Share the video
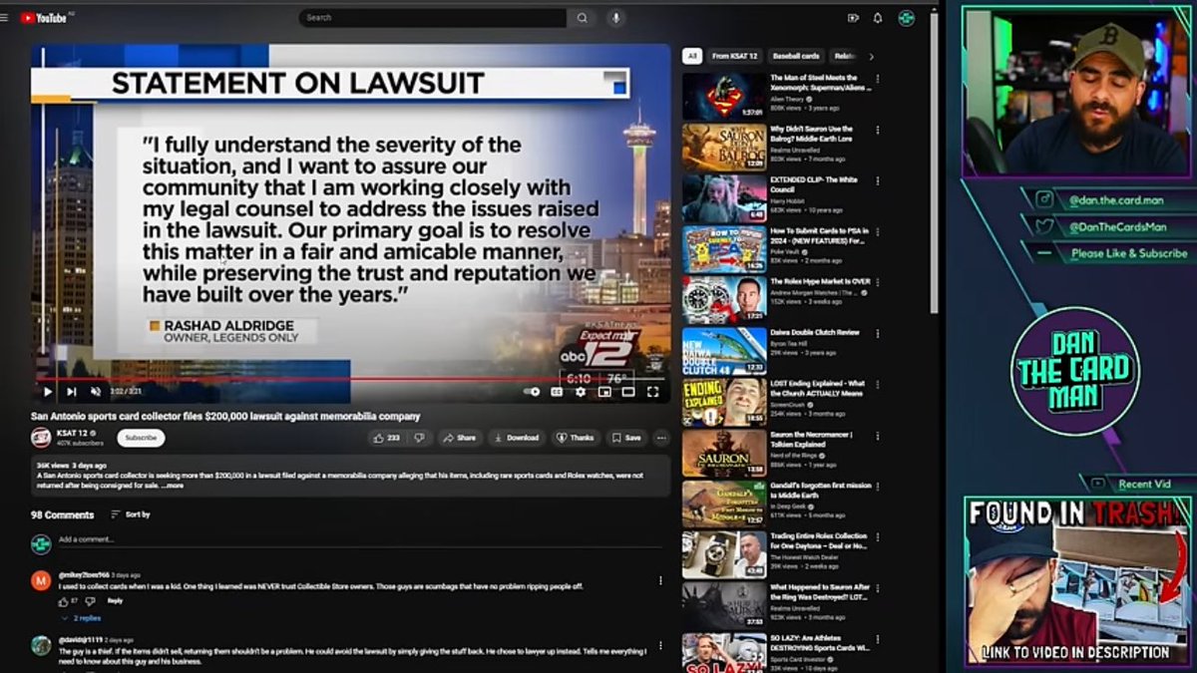1197x673 pixels. 460,438
